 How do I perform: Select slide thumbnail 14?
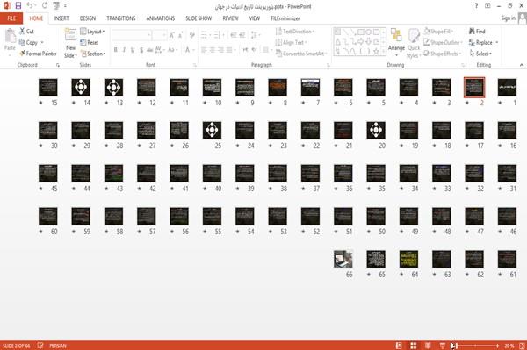pyautogui.click(x=81, y=87)
